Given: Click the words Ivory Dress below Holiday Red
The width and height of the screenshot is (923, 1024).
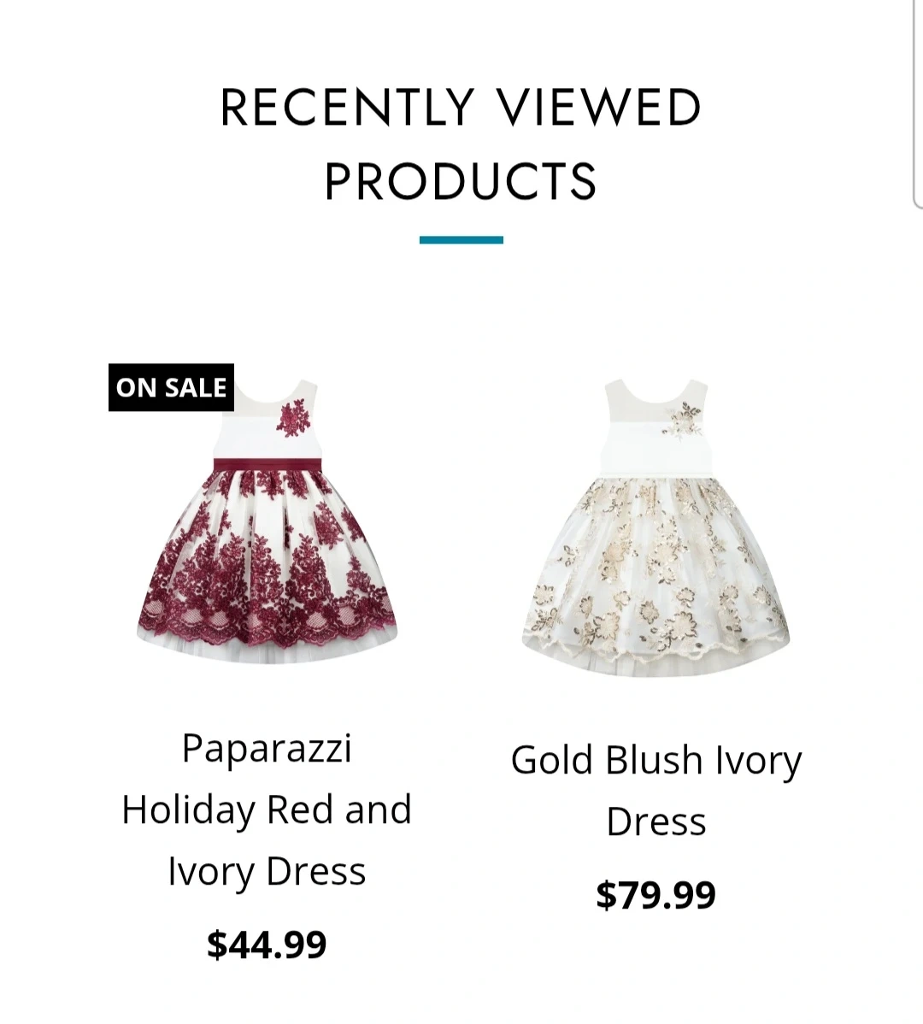Looking at the screenshot, I should tap(267, 872).
